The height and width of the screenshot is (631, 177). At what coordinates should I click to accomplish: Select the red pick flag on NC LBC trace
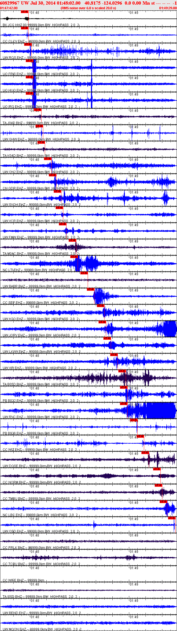(163, 502)
